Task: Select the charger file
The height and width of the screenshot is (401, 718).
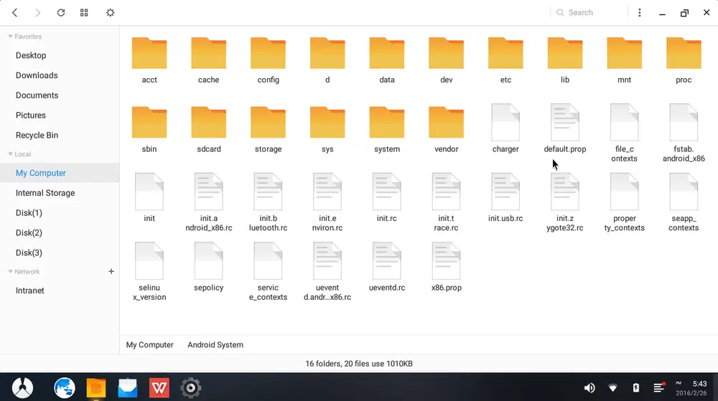Action: (x=505, y=129)
